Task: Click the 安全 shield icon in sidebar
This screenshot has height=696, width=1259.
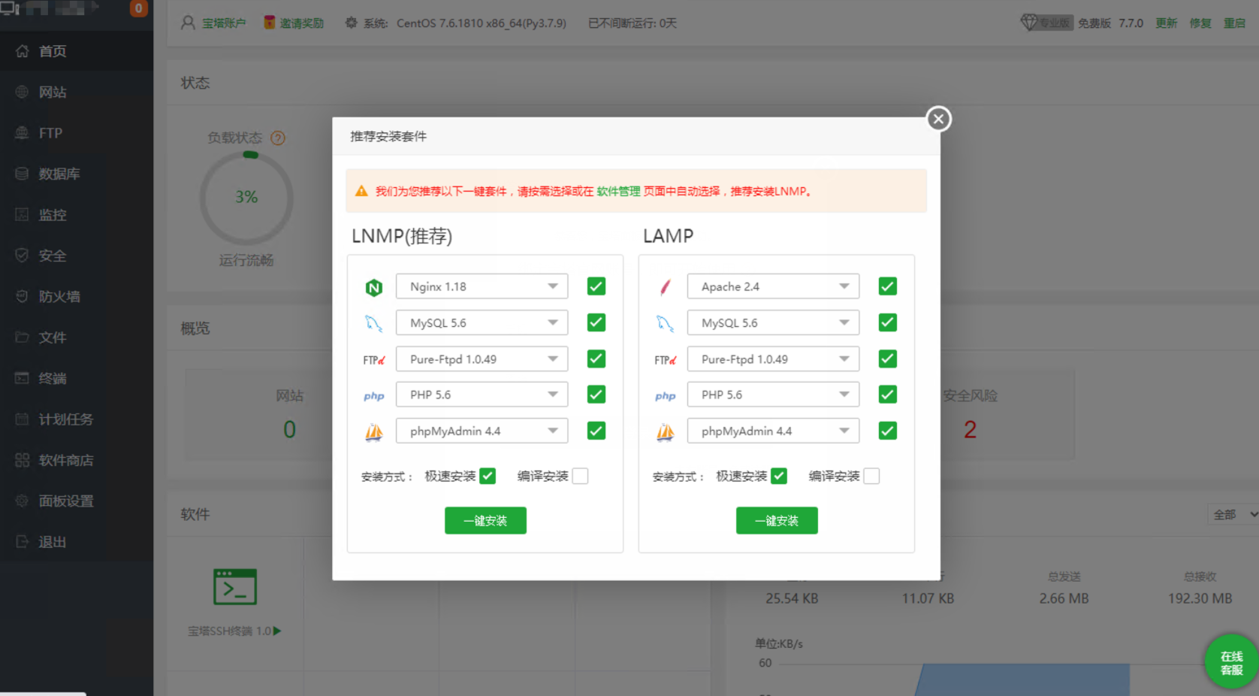Action: 23,256
